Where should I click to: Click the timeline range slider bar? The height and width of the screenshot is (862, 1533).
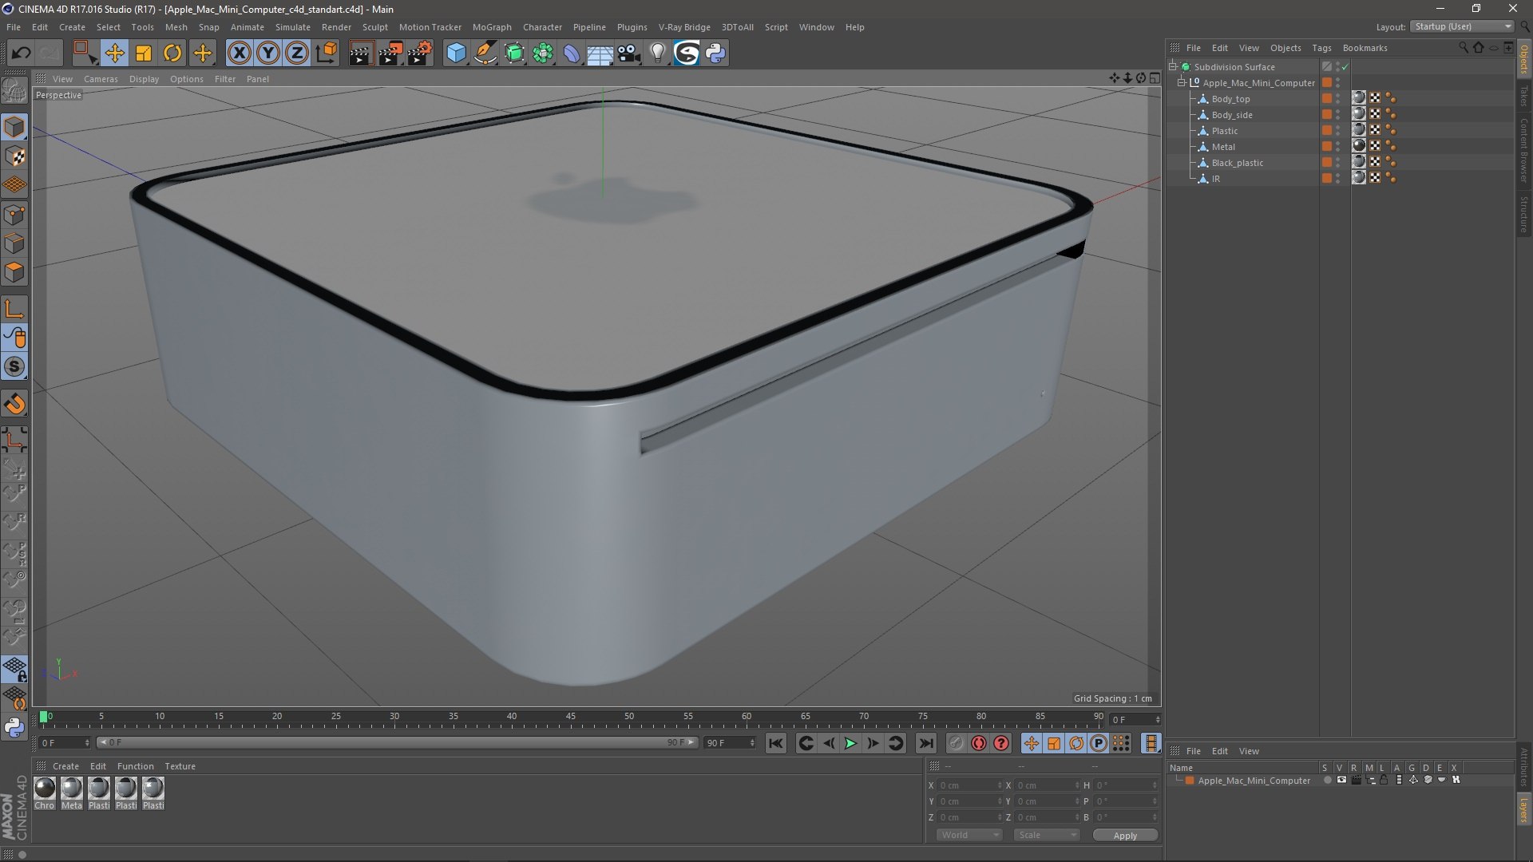pyautogui.click(x=397, y=743)
